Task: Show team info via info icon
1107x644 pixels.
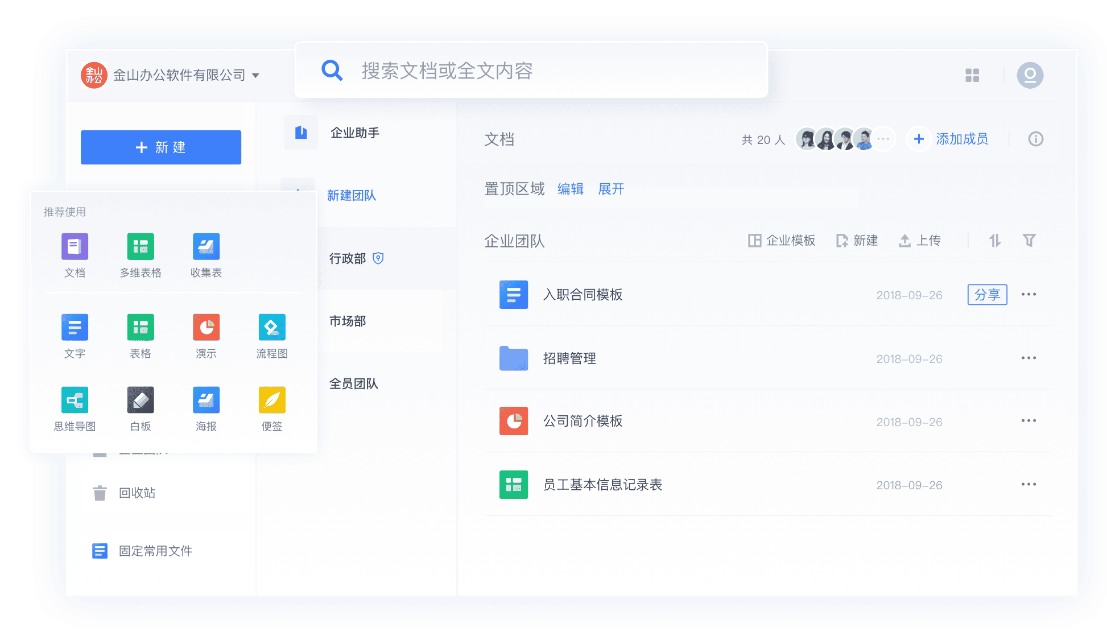Action: coord(1035,139)
